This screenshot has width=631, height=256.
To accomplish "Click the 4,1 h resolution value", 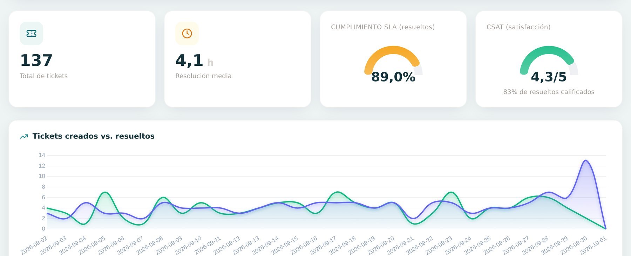I will coord(194,60).
